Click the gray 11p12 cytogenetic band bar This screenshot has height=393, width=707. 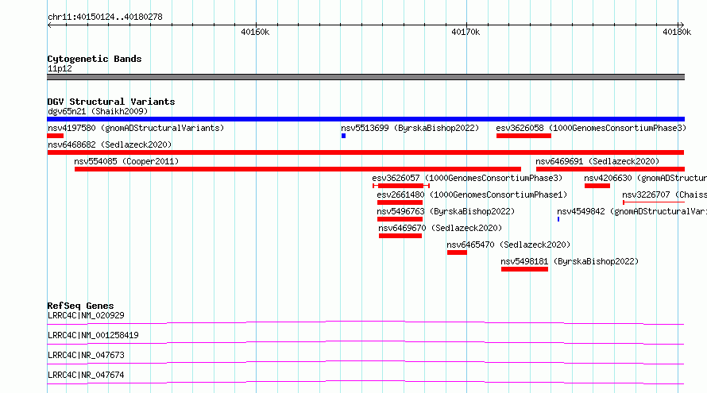click(365, 77)
